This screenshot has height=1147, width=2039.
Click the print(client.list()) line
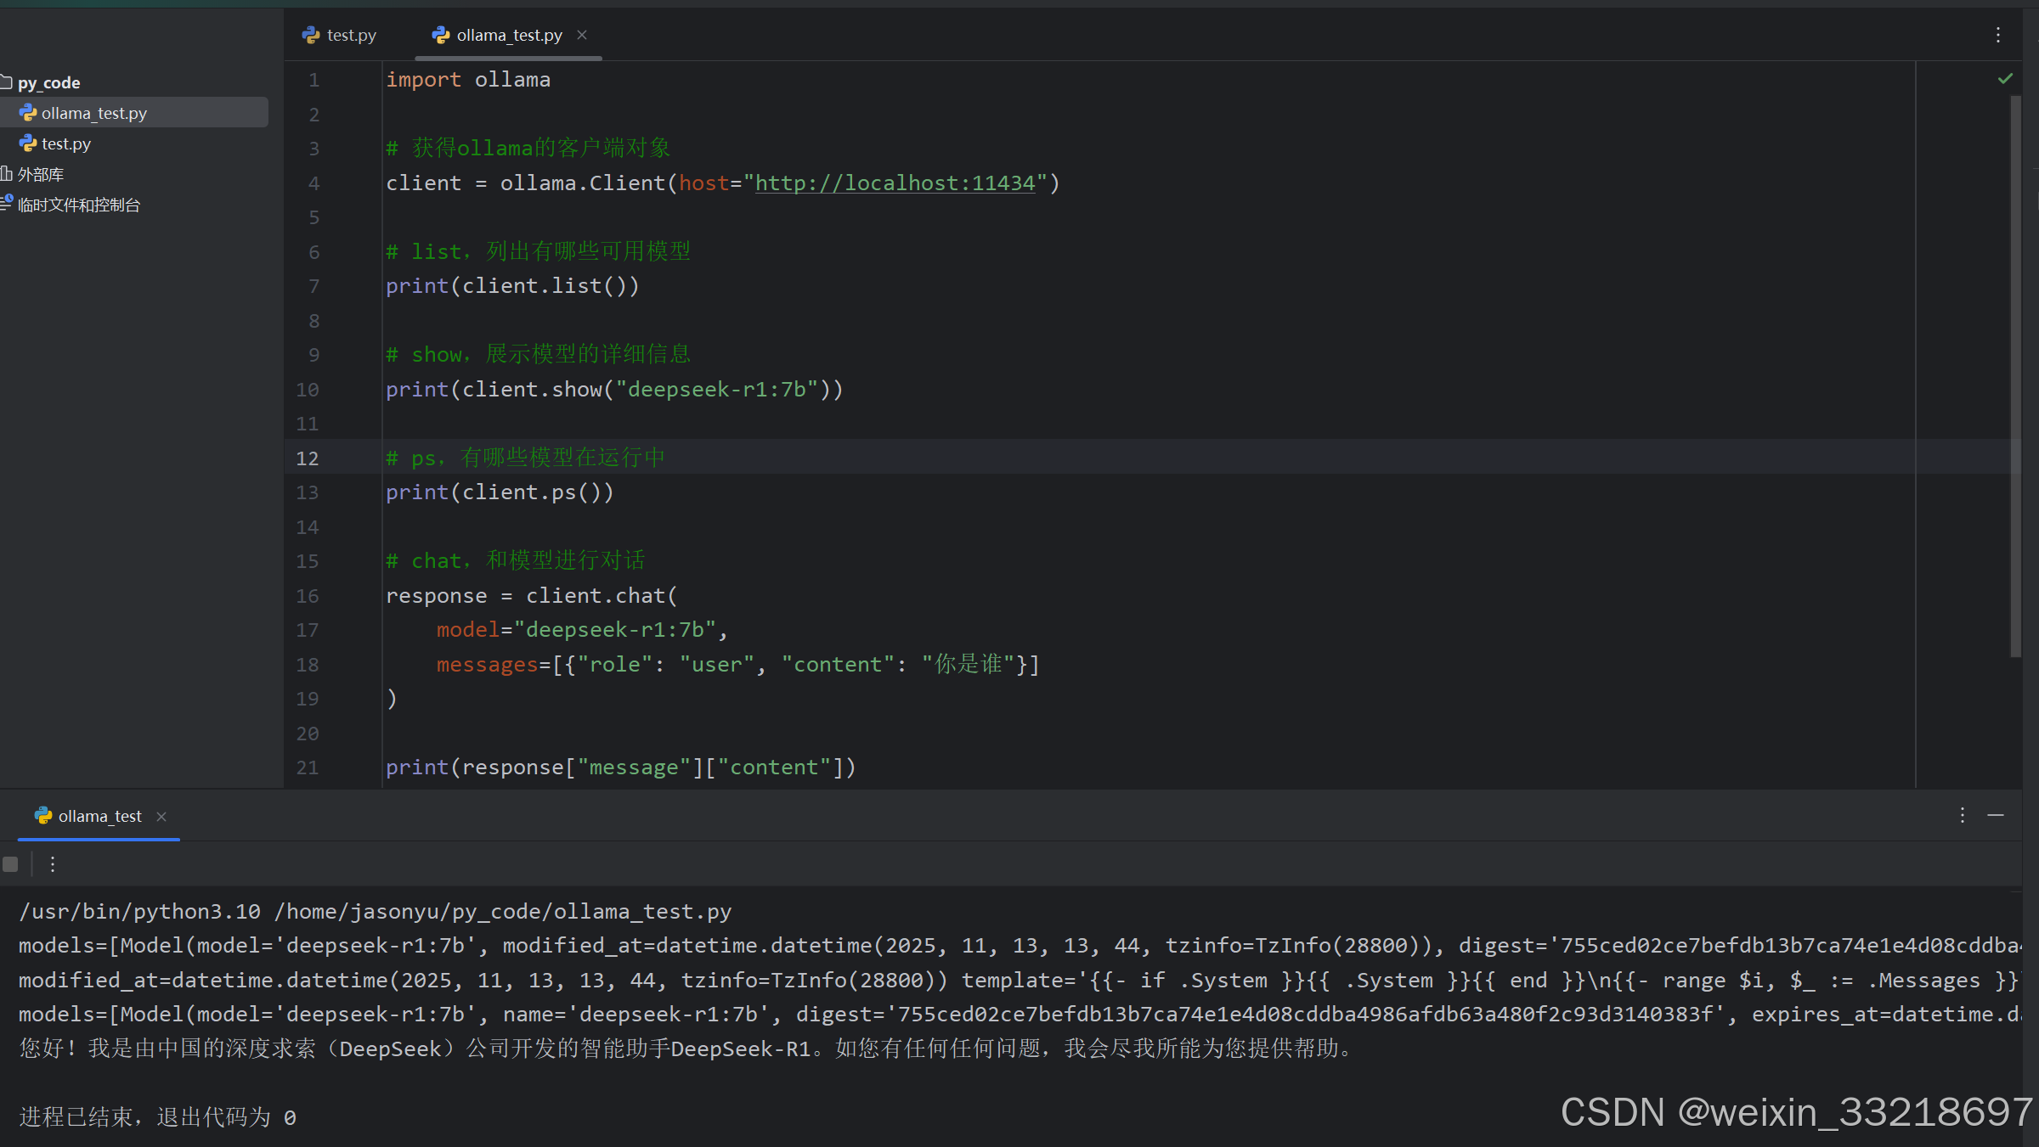click(x=512, y=286)
